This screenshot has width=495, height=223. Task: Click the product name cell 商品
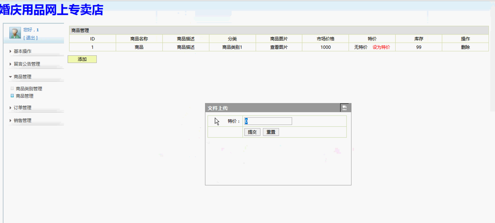(139, 47)
